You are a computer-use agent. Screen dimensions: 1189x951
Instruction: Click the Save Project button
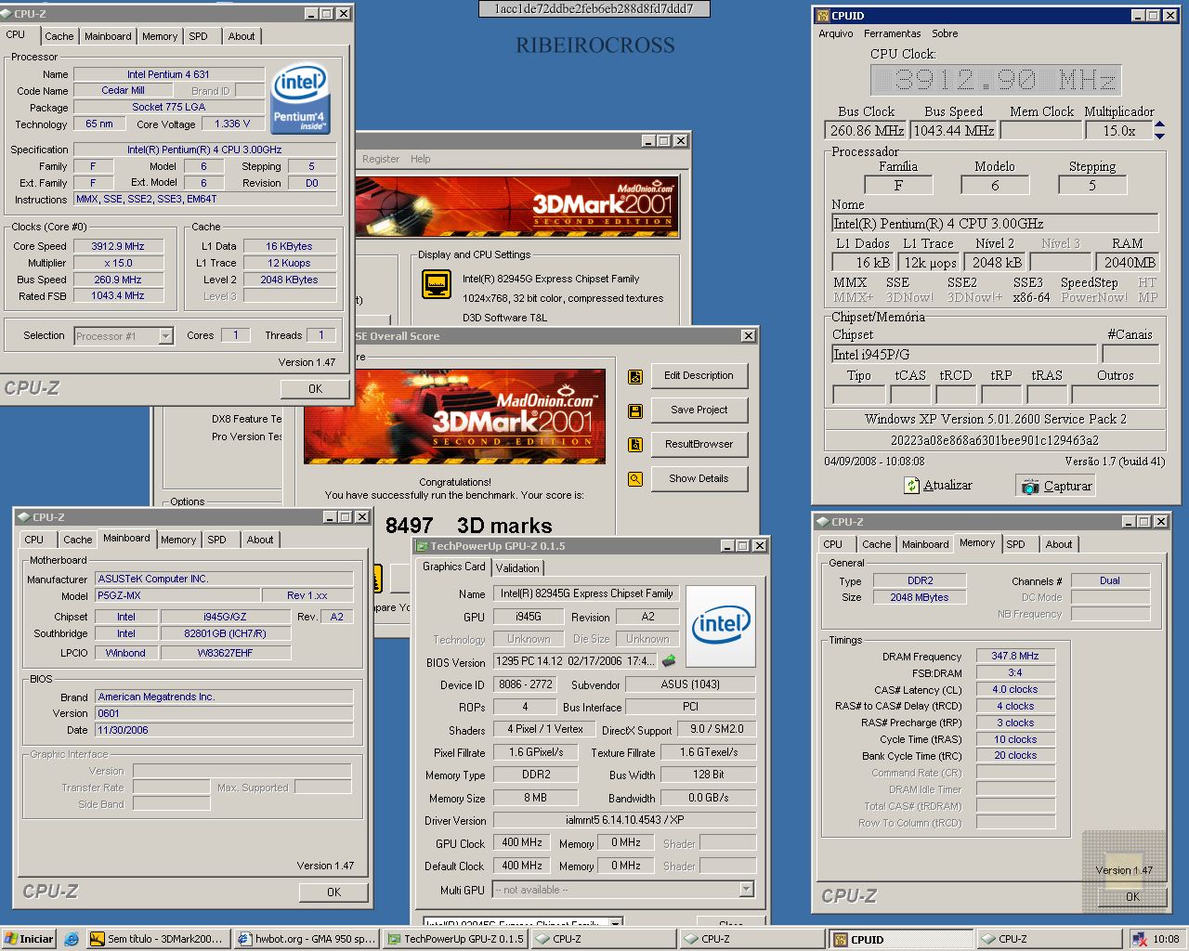pyautogui.click(x=699, y=410)
